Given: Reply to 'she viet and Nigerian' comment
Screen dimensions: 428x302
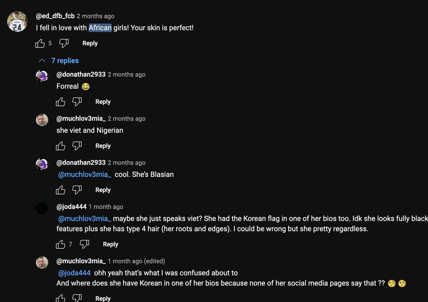Looking at the screenshot, I should point(103,146).
